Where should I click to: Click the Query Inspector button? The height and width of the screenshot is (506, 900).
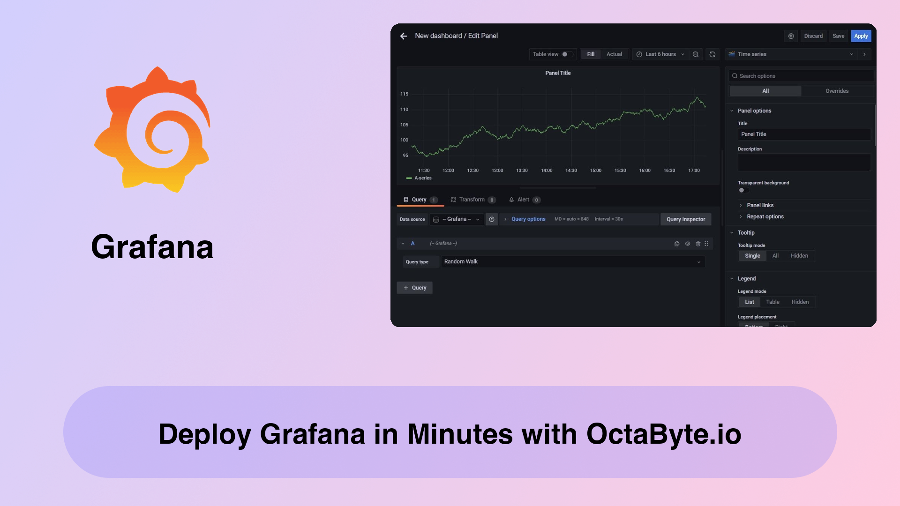tap(685, 219)
